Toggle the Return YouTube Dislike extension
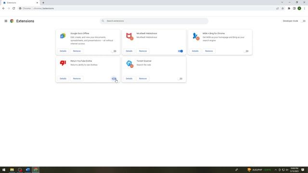 pyautogui.click(x=114, y=79)
